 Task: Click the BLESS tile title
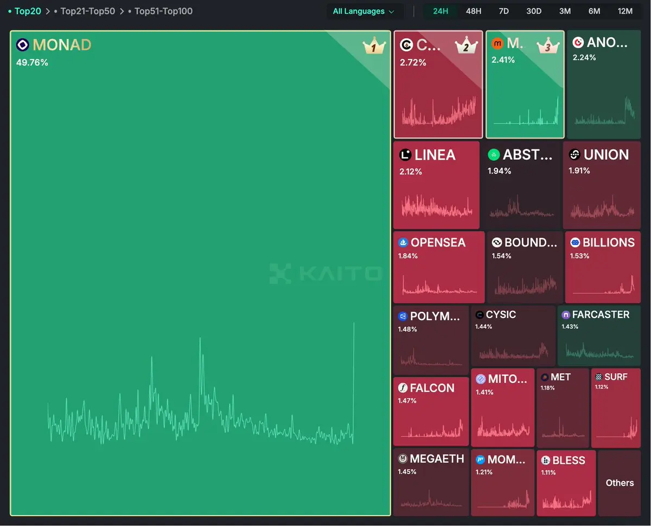click(569, 460)
